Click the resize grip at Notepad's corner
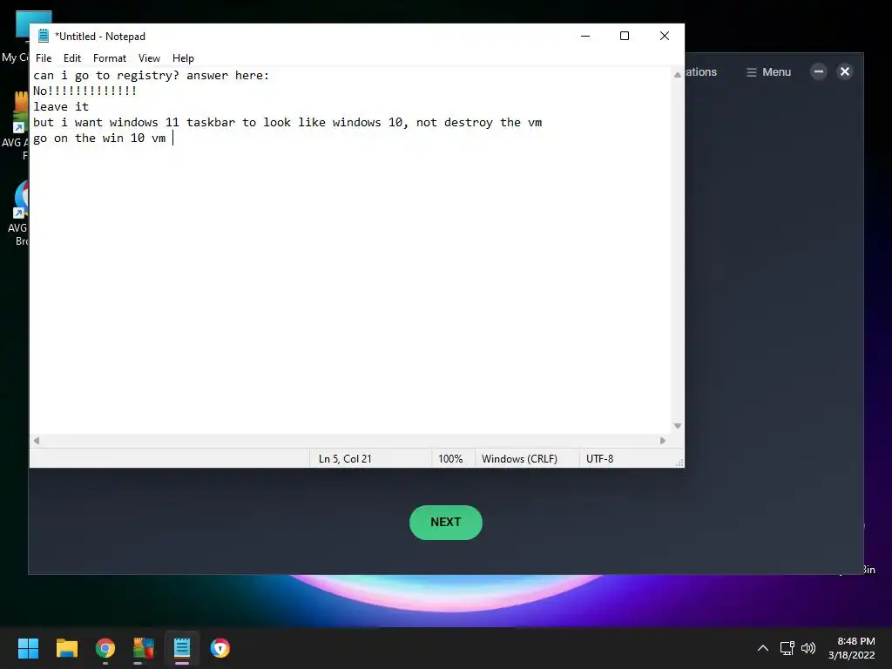Viewport: 892px width, 669px height. point(679,463)
